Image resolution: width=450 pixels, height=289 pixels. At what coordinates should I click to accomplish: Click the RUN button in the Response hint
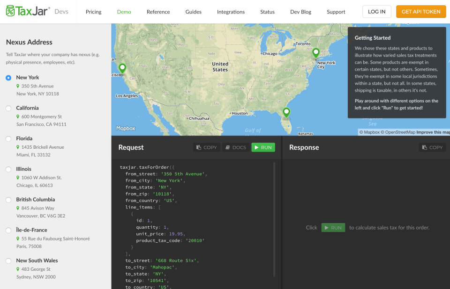(333, 228)
